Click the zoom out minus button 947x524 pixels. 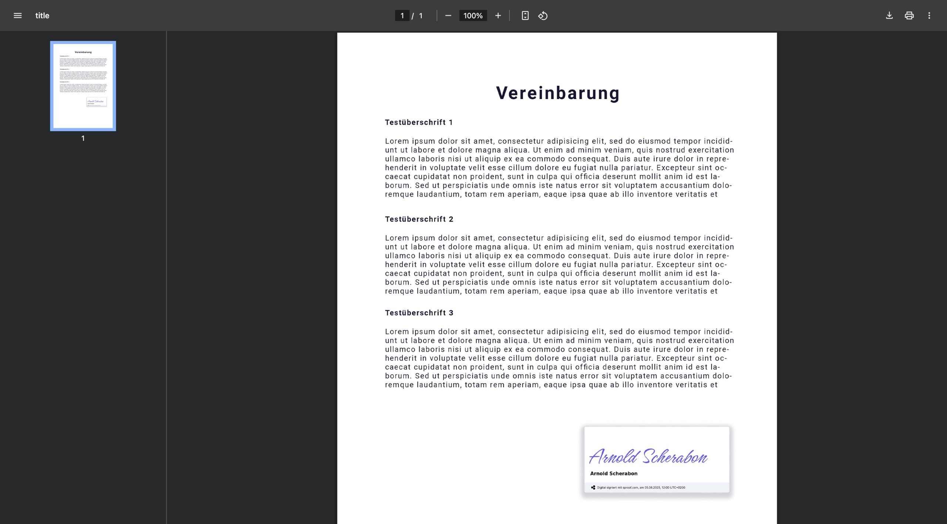click(x=448, y=16)
